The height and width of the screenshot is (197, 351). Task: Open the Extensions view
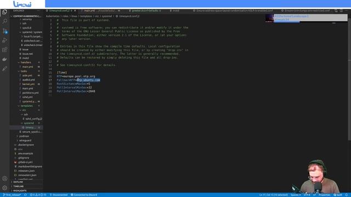coord(4,50)
